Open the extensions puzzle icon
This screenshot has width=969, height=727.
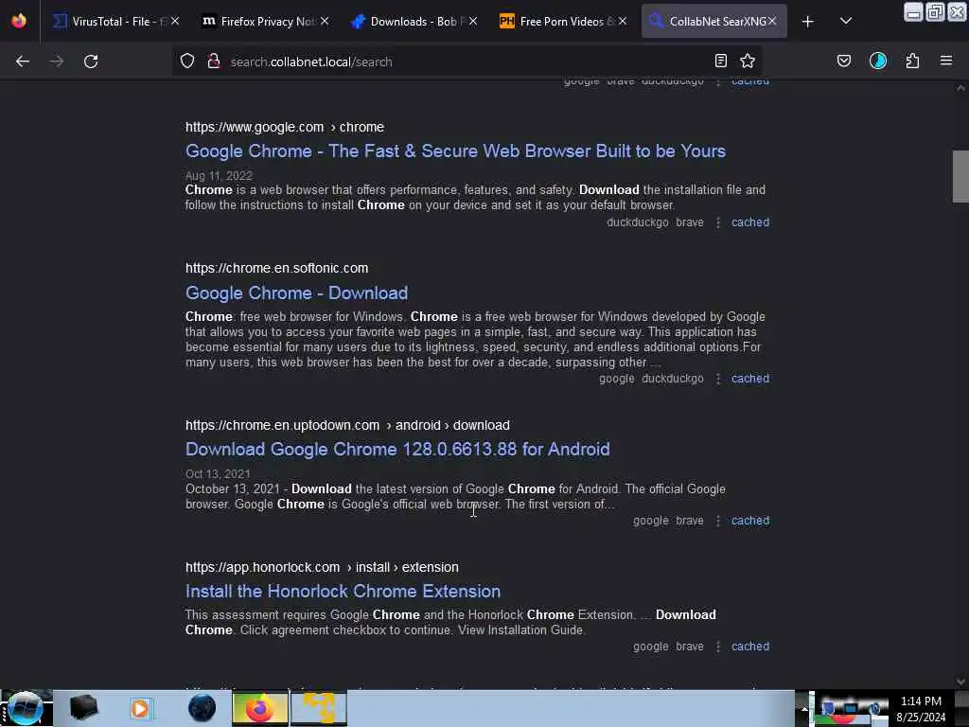912,61
